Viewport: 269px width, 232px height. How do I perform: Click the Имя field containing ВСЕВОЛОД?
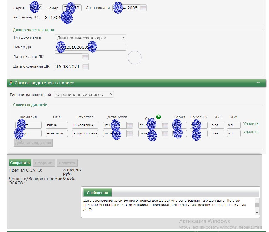pyautogui.click(x=57, y=134)
